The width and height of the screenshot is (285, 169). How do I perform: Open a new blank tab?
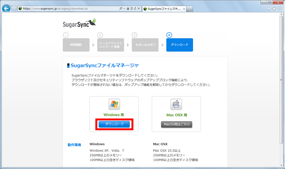190,9
